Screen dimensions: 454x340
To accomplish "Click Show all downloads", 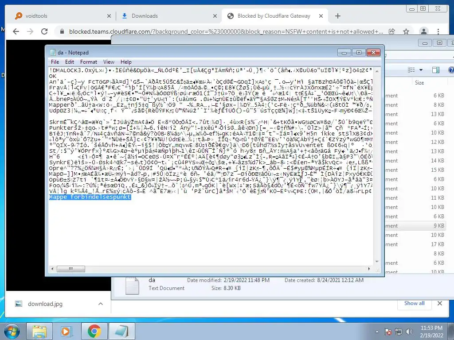I will pyautogui.click(x=415, y=303).
